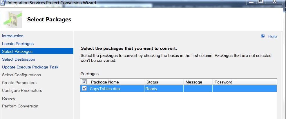Open the Introduction wizard step
This screenshot has height=119, width=286.
pyautogui.click(x=13, y=36)
